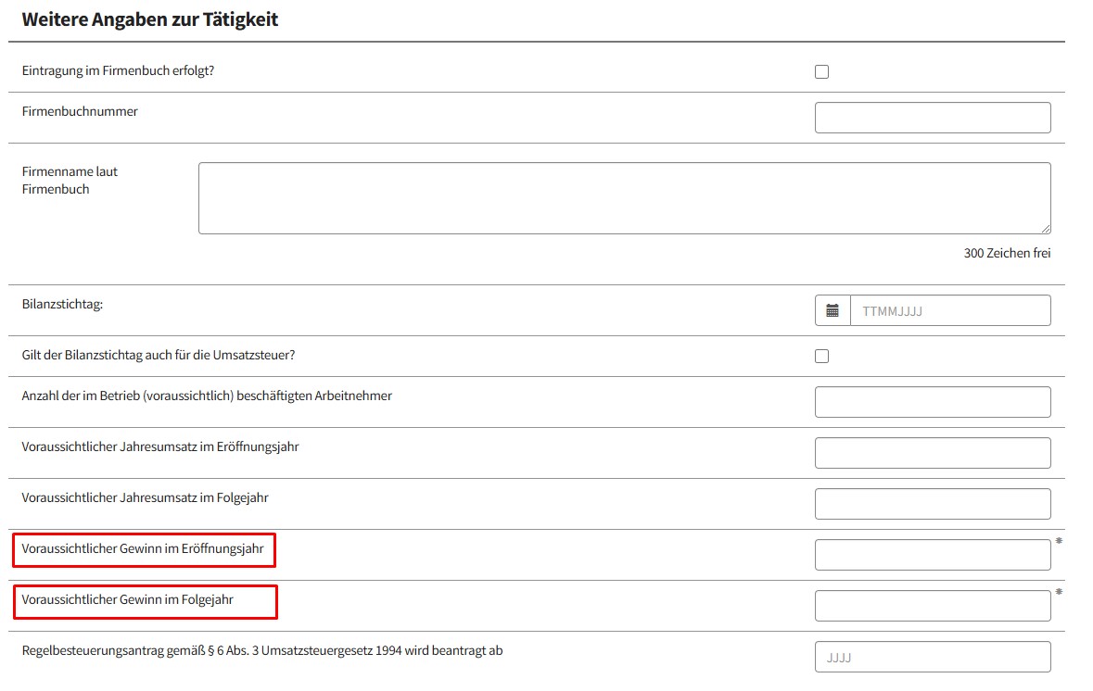
Task: Click the asterisk beside Gewinn im Eröffnungsjahr field
Action: (x=1059, y=540)
